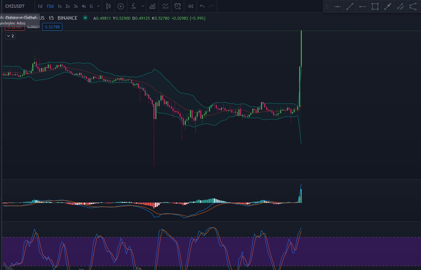The width and height of the screenshot is (421, 270).
Task: Click the compare or add symbol plus icon
Action: (121, 6)
